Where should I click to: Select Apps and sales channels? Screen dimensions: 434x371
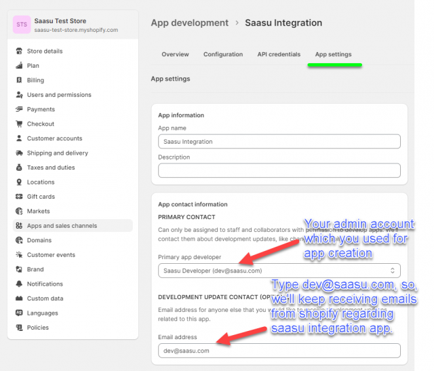click(x=73, y=226)
